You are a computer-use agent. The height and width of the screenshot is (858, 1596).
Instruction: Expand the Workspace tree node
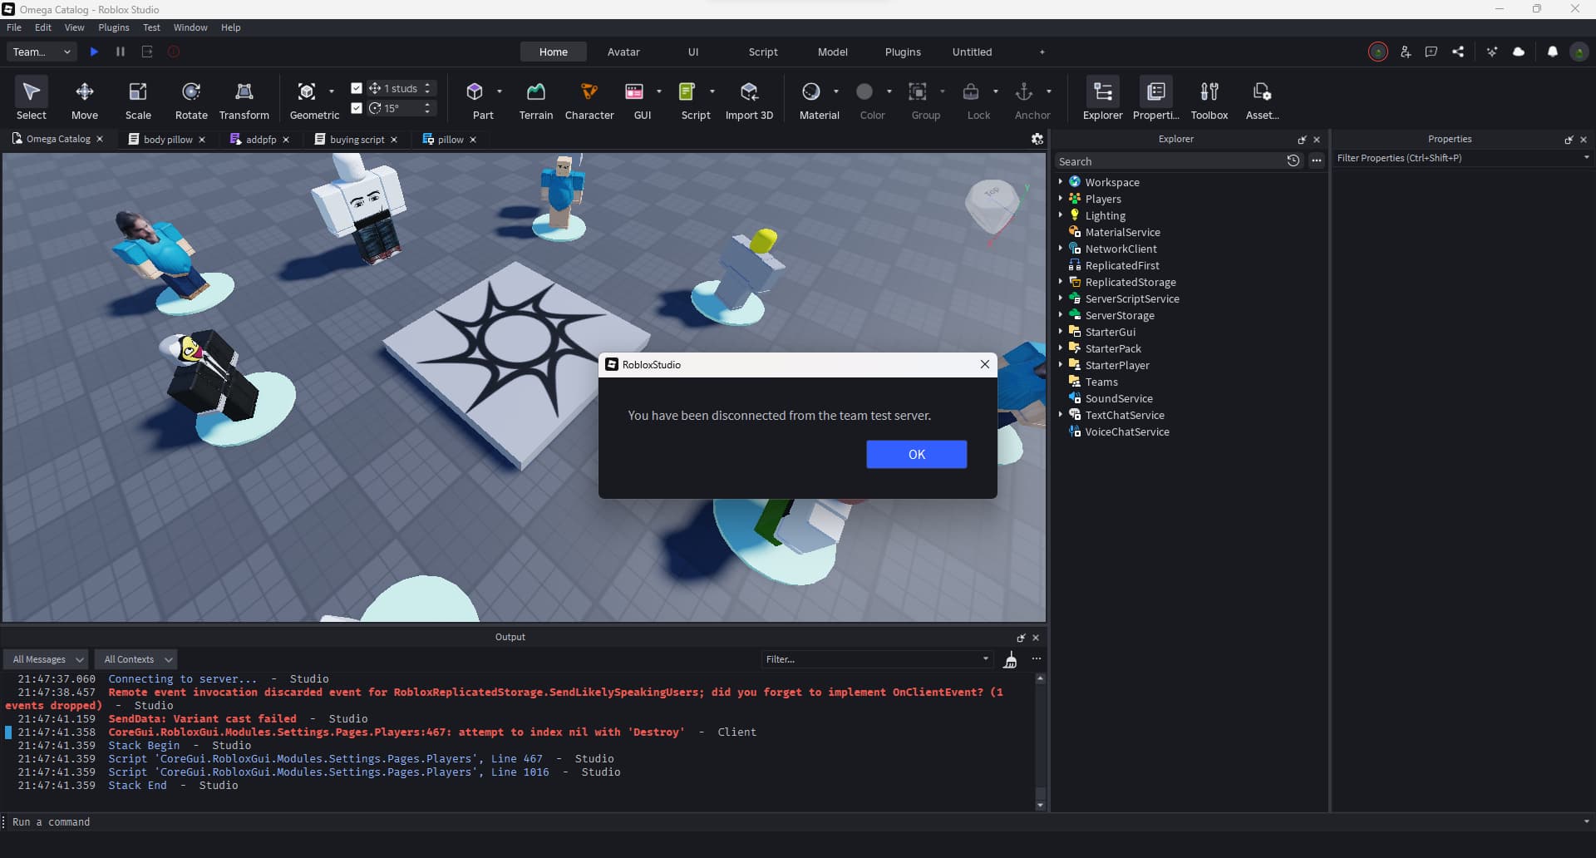point(1061,181)
